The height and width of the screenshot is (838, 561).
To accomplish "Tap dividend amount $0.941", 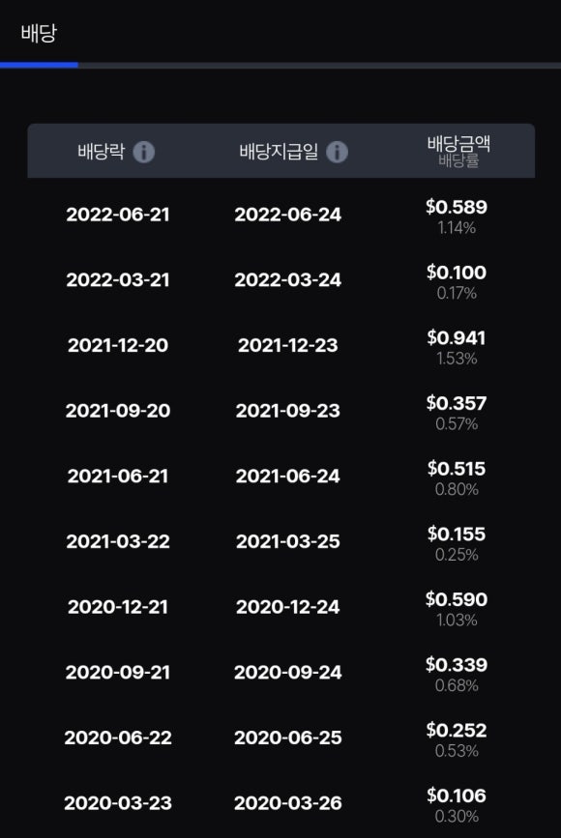I will pos(457,337).
